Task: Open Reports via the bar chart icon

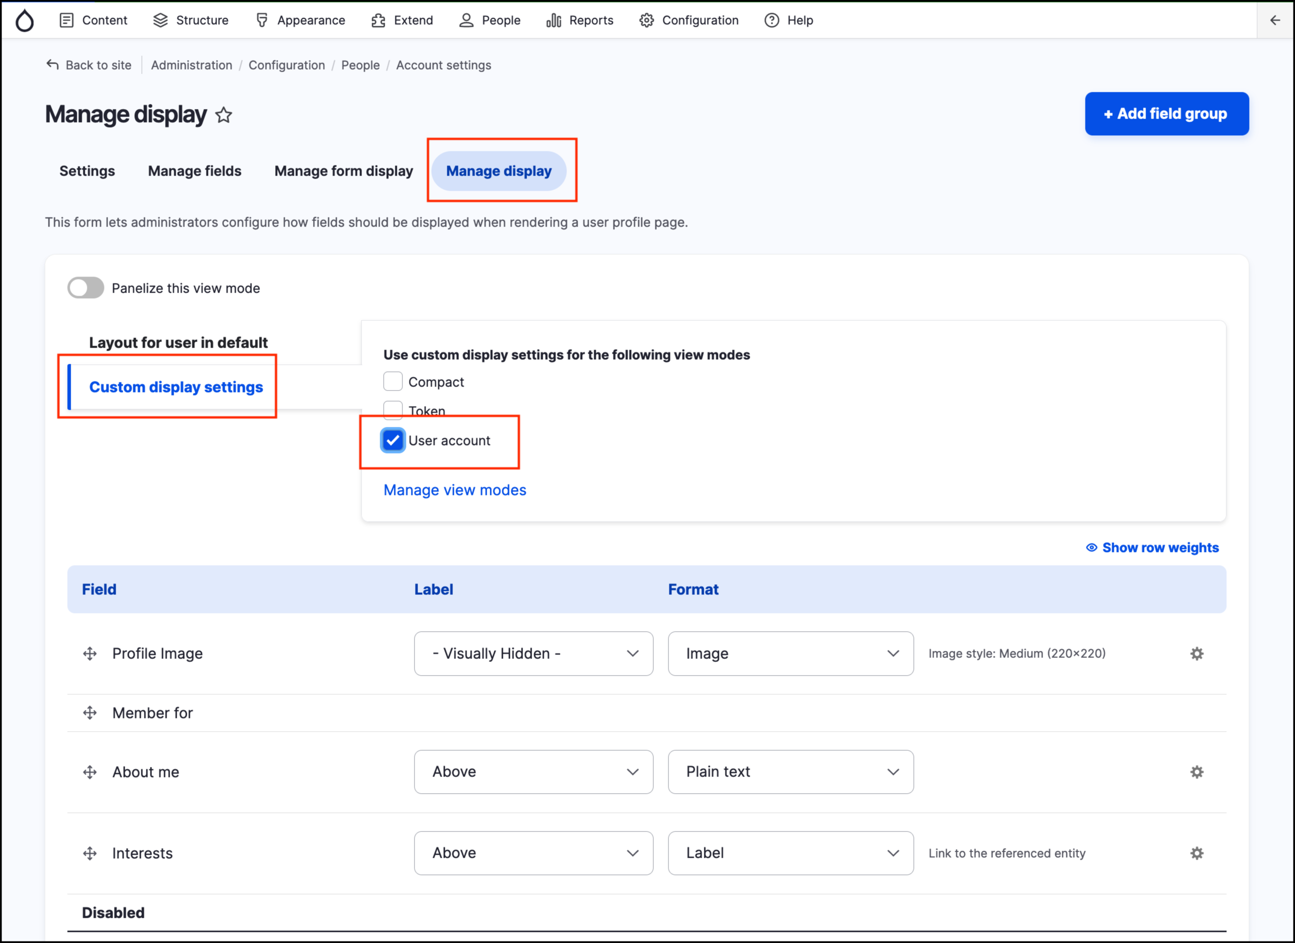Action: [553, 20]
